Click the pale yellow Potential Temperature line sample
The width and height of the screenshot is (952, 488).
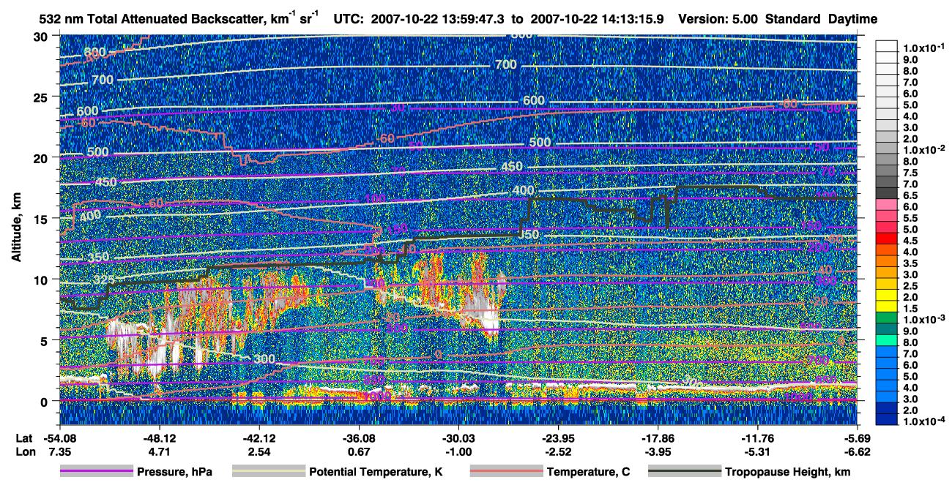point(269,472)
